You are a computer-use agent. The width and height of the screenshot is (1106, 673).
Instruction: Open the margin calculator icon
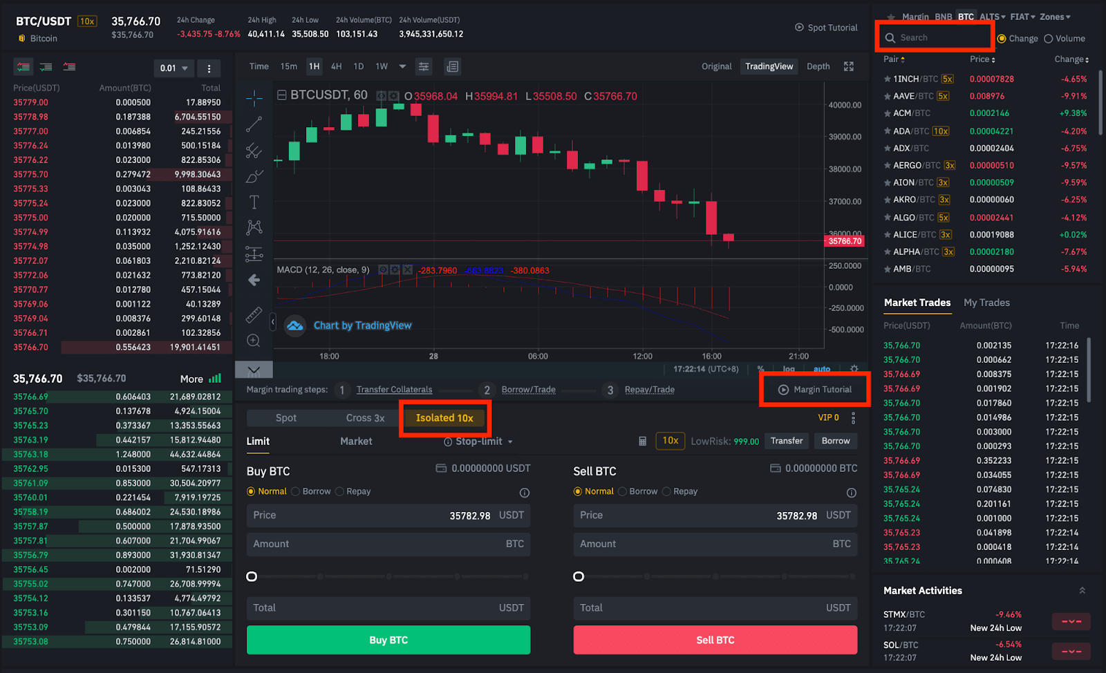[642, 441]
